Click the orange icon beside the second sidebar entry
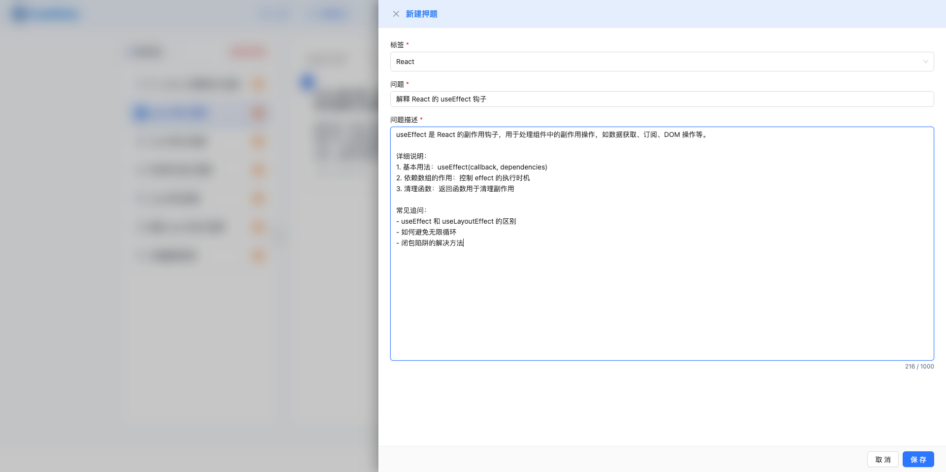This screenshot has height=472, width=946. click(258, 141)
